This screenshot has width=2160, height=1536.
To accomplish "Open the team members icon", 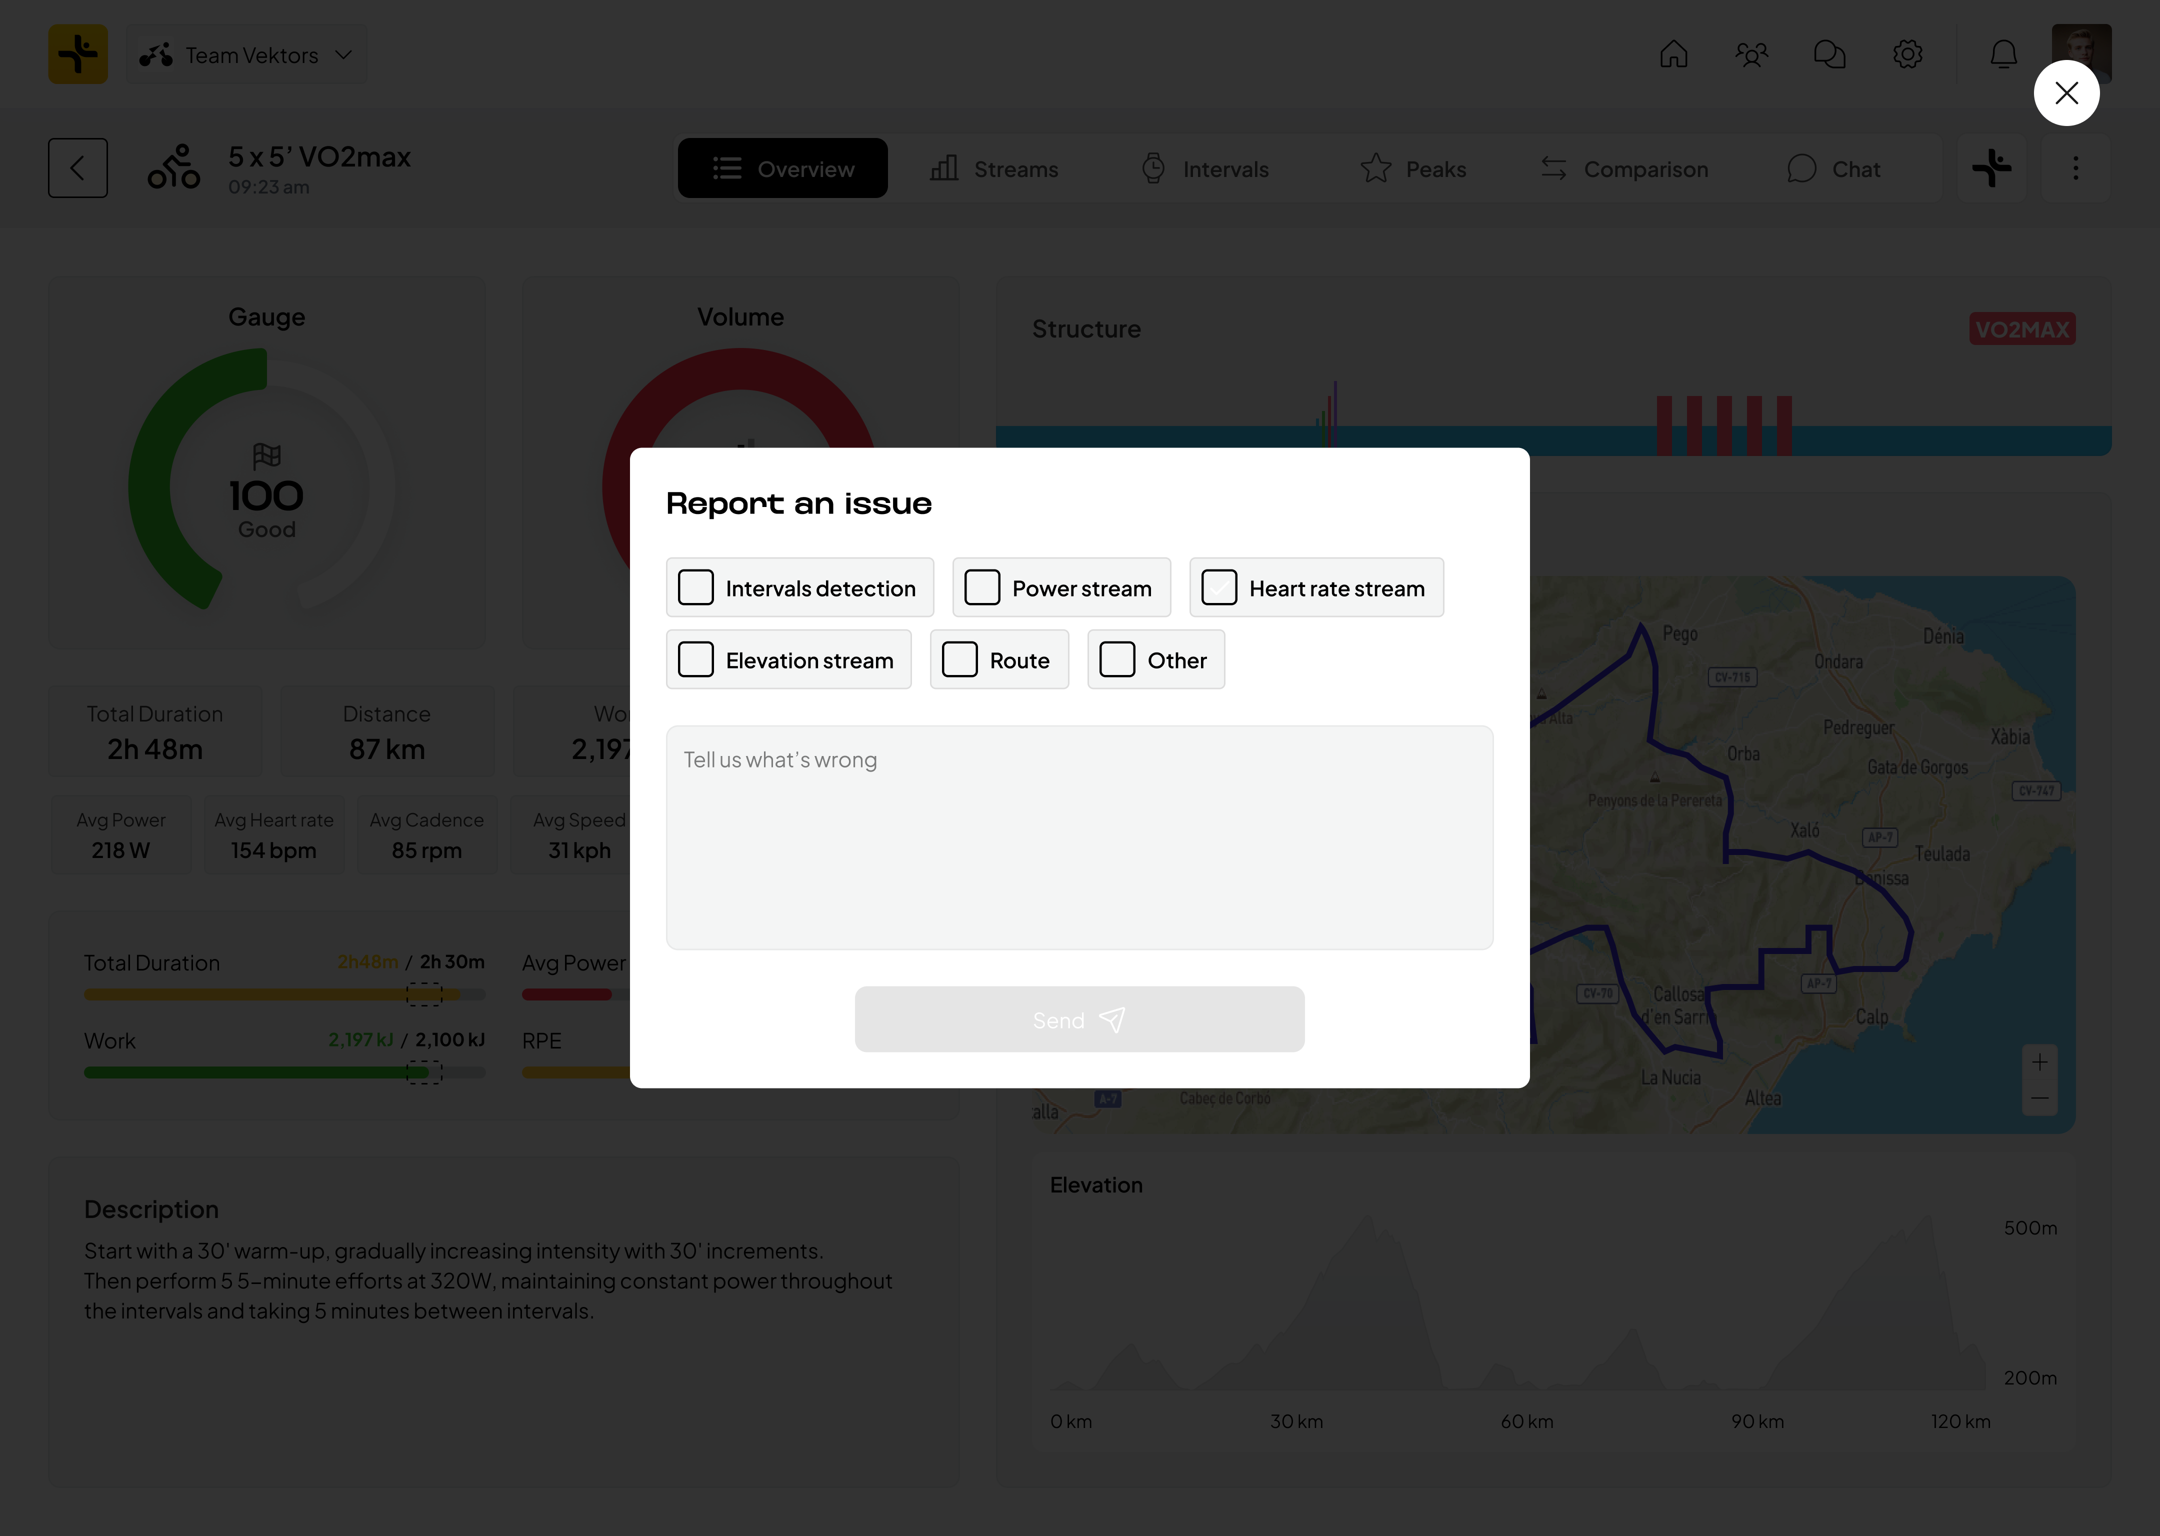I will [1751, 54].
